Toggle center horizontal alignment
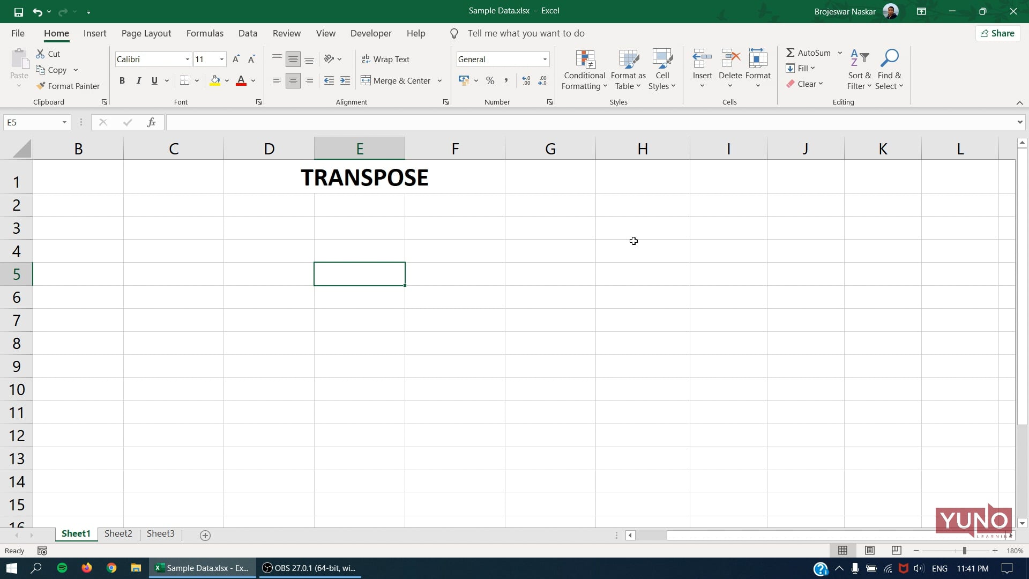The width and height of the screenshot is (1029, 579). (x=293, y=80)
